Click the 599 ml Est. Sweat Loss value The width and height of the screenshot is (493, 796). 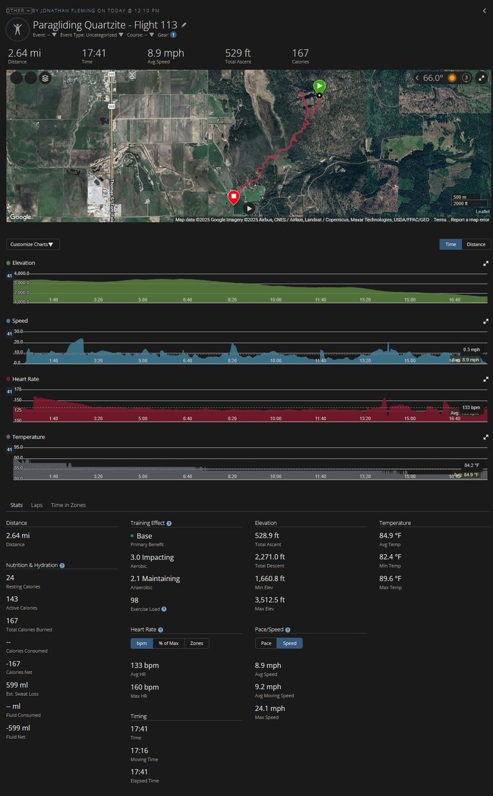point(18,685)
